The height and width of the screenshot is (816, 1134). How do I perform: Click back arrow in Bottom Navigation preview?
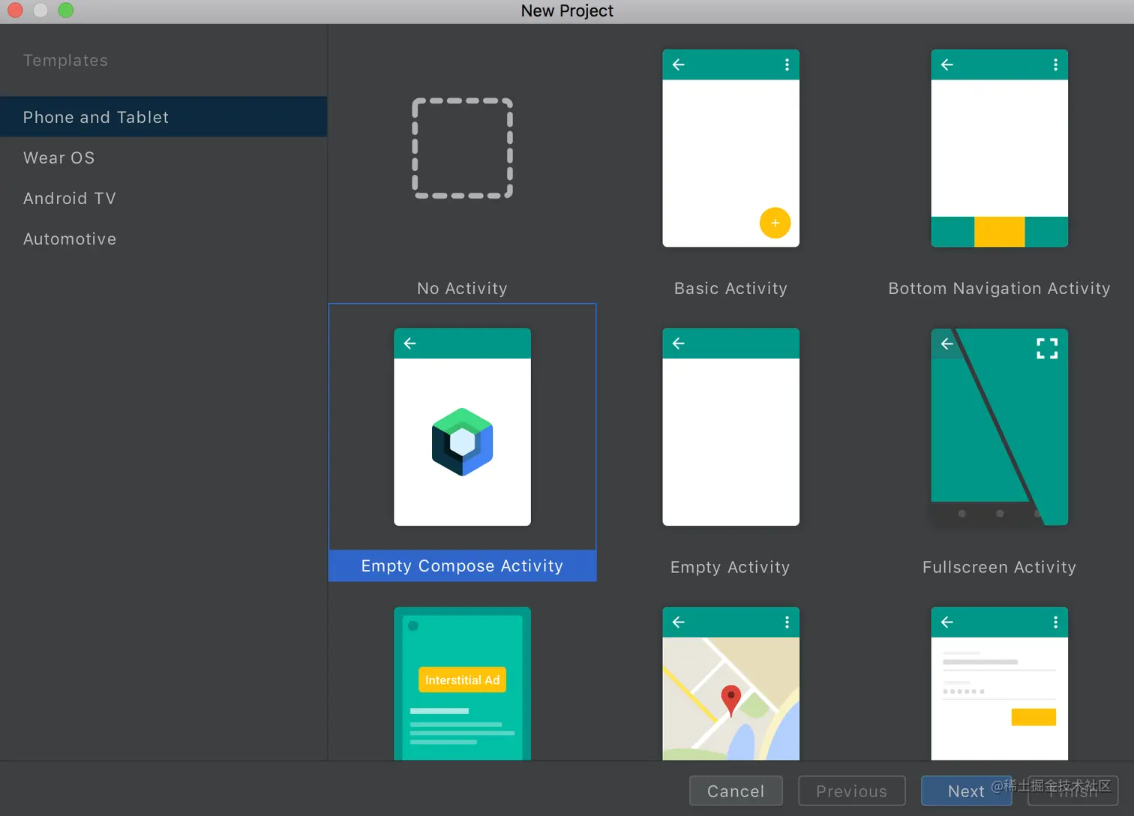[x=947, y=64]
